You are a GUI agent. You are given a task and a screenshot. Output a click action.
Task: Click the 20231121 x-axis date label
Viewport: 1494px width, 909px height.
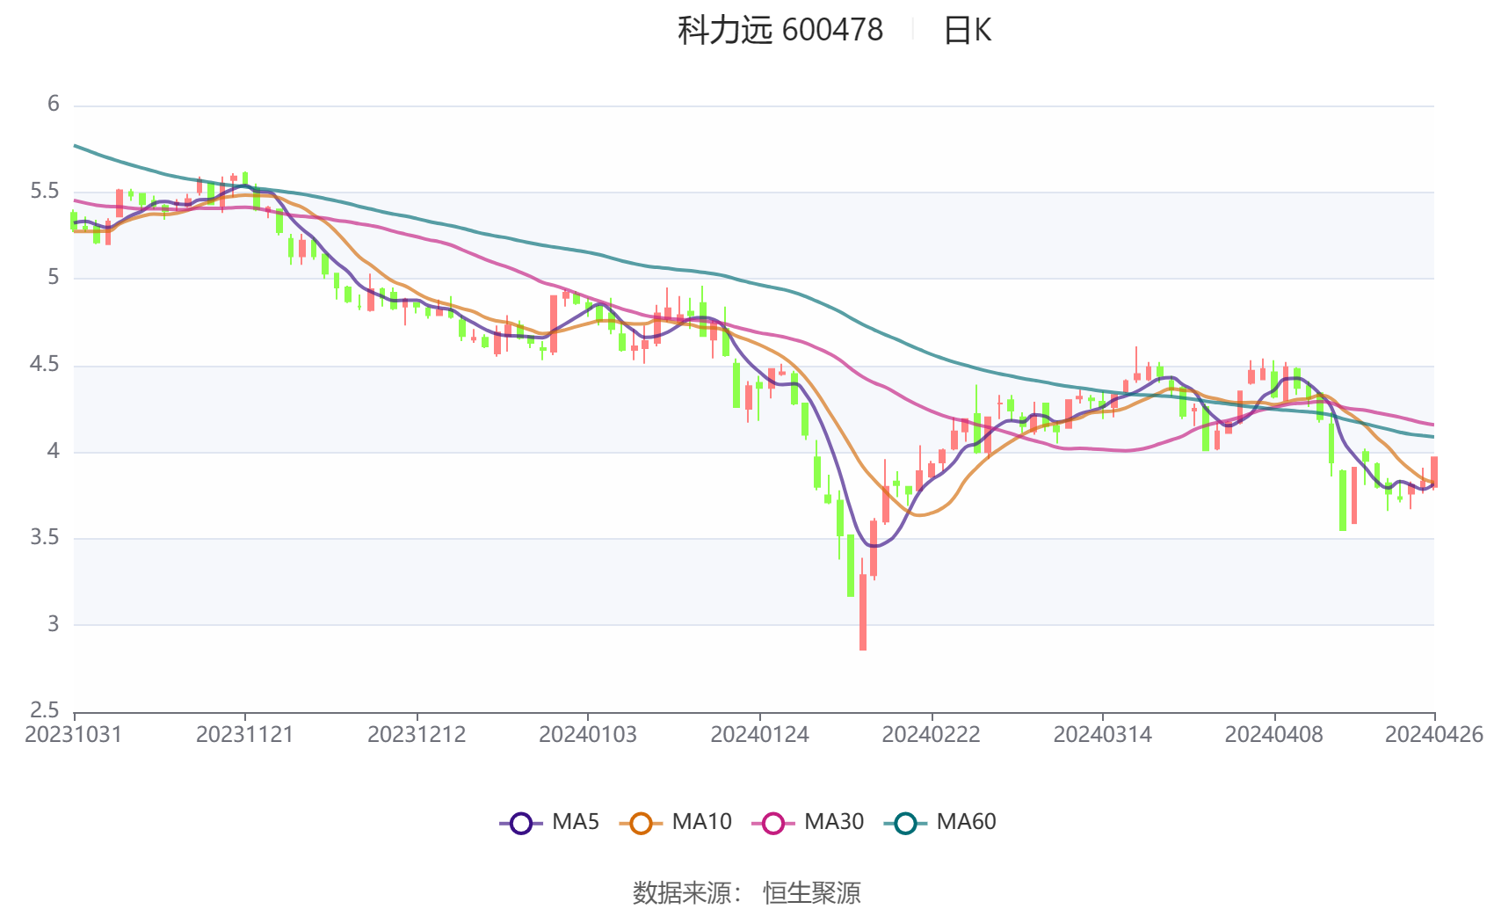pyautogui.click(x=244, y=734)
